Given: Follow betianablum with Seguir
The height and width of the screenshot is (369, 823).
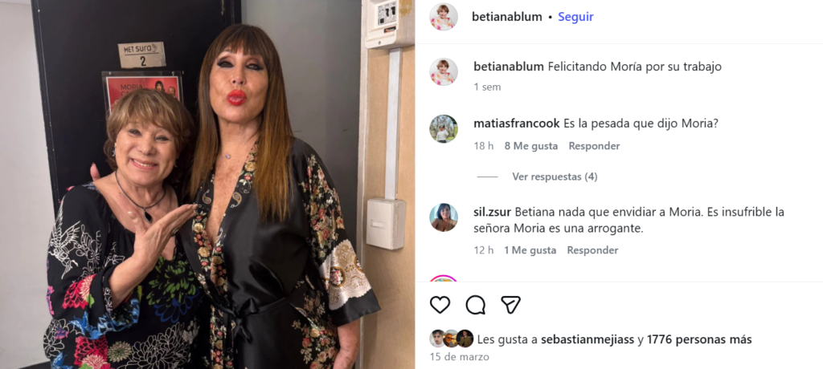Looking at the screenshot, I should (575, 17).
